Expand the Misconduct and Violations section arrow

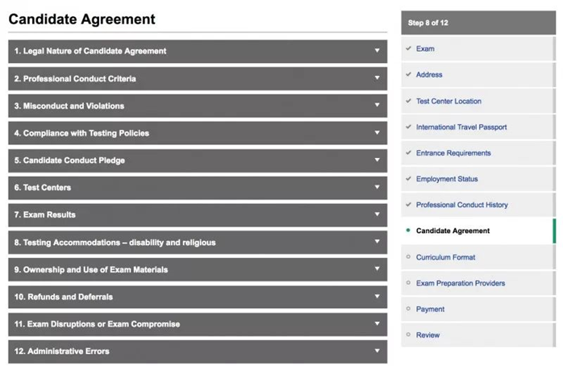377,106
